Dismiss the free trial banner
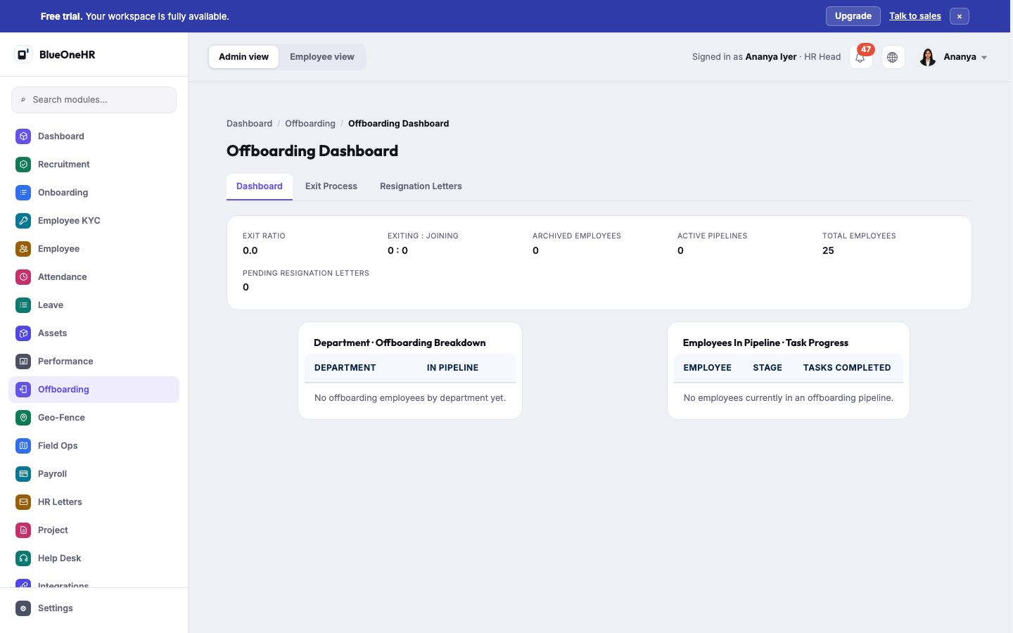The height and width of the screenshot is (633, 1013). point(960,16)
